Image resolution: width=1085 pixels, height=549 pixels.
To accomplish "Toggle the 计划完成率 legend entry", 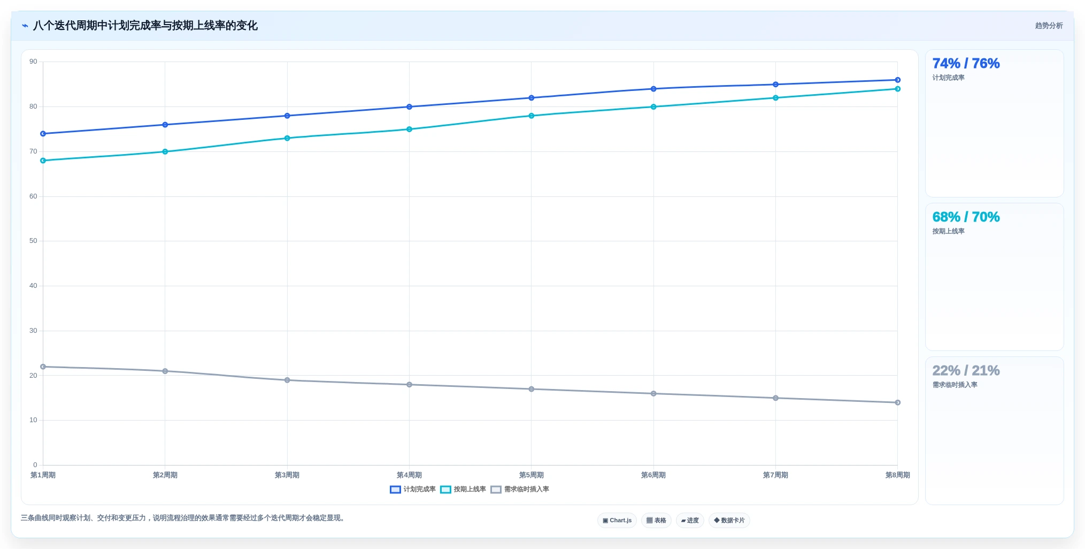I will (x=413, y=490).
